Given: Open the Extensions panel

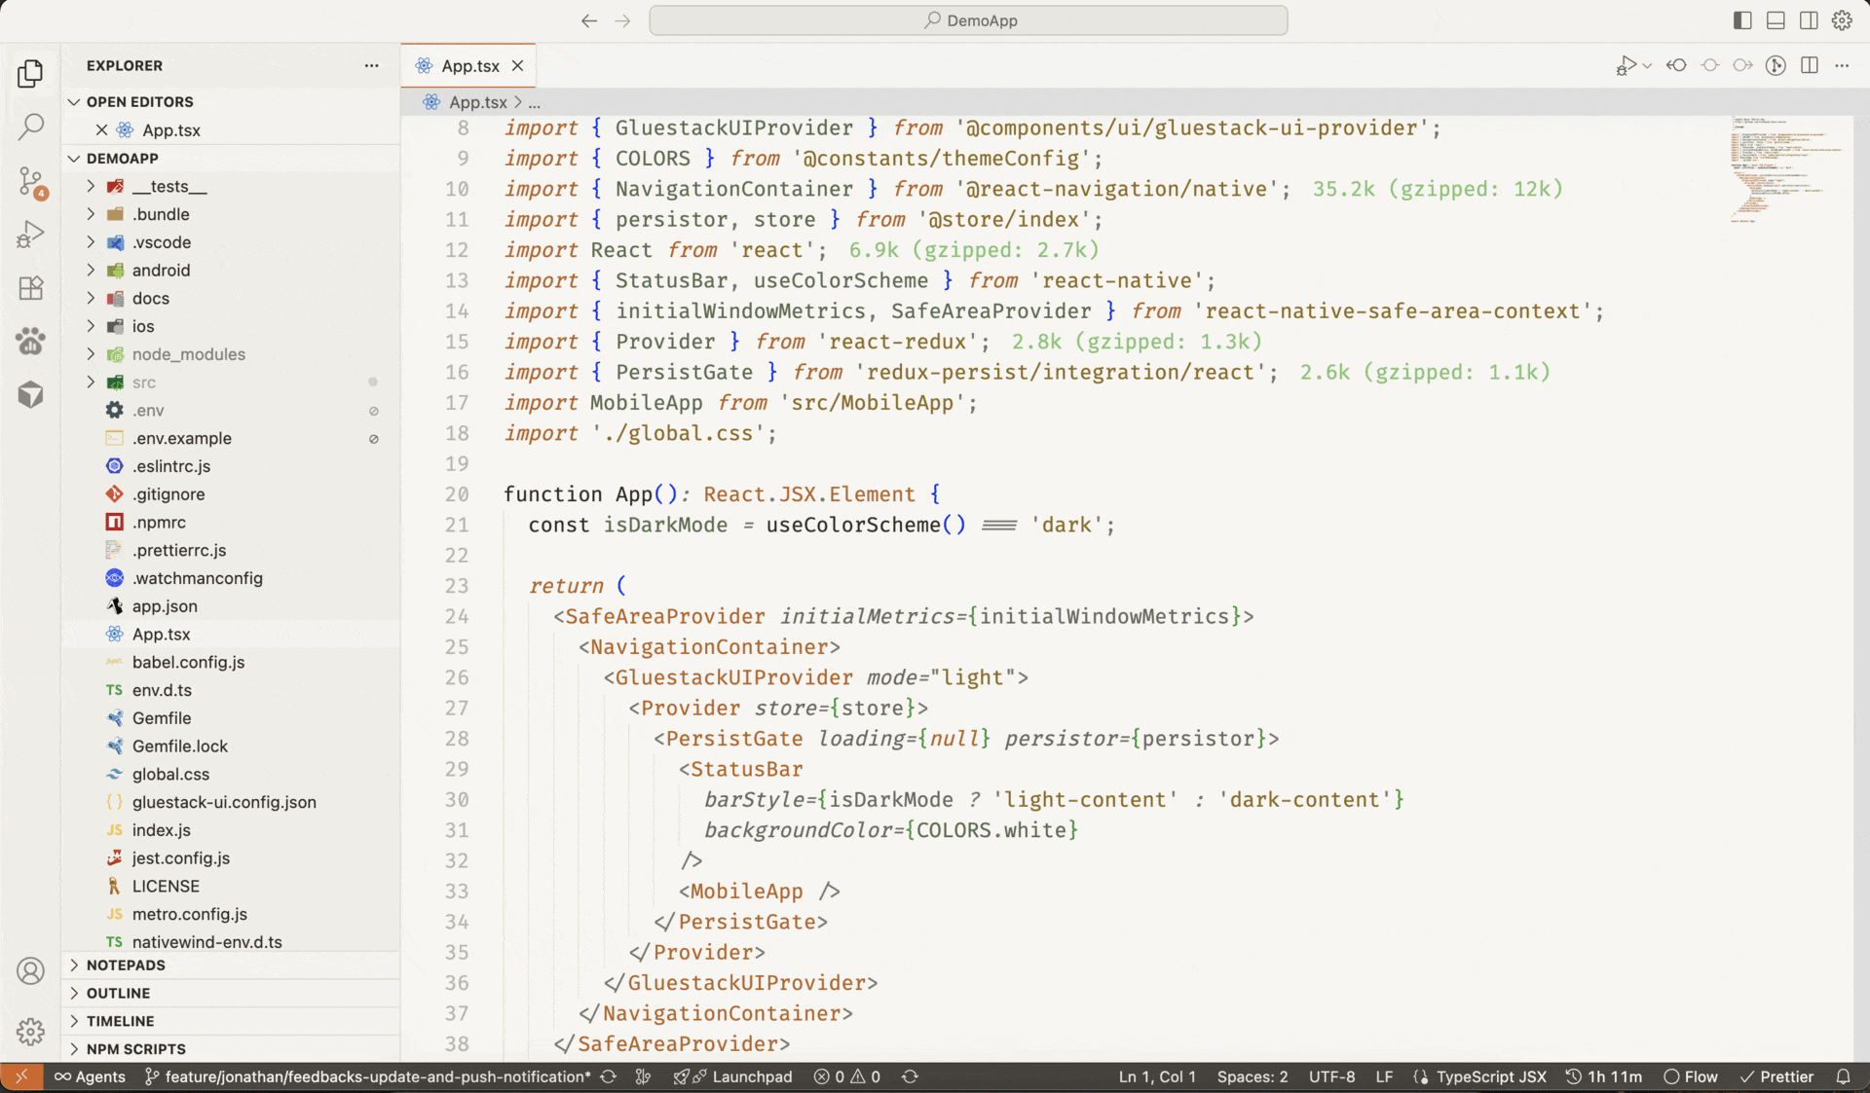Looking at the screenshot, I should [31, 288].
